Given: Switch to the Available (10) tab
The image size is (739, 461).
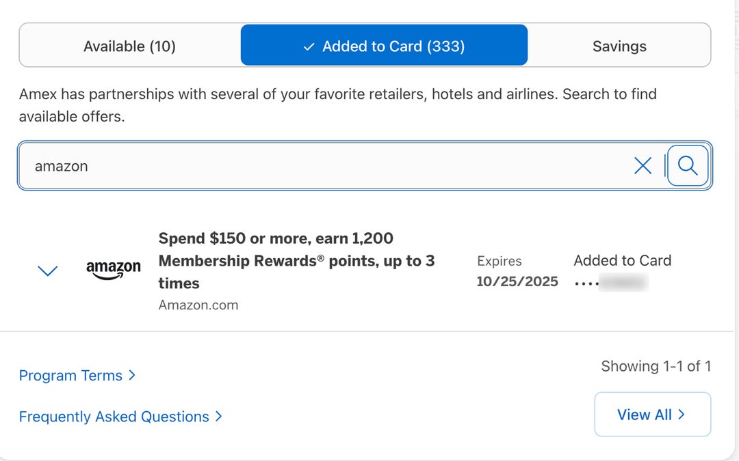Looking at the screenshot, I should point(129,45).
